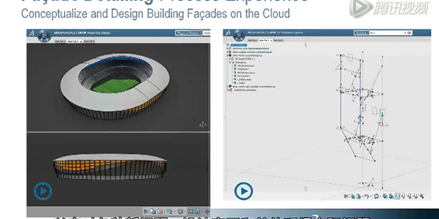Switch to the third tab in right window
This screenshot has height=219, width=439.
(x=278, y=40)
